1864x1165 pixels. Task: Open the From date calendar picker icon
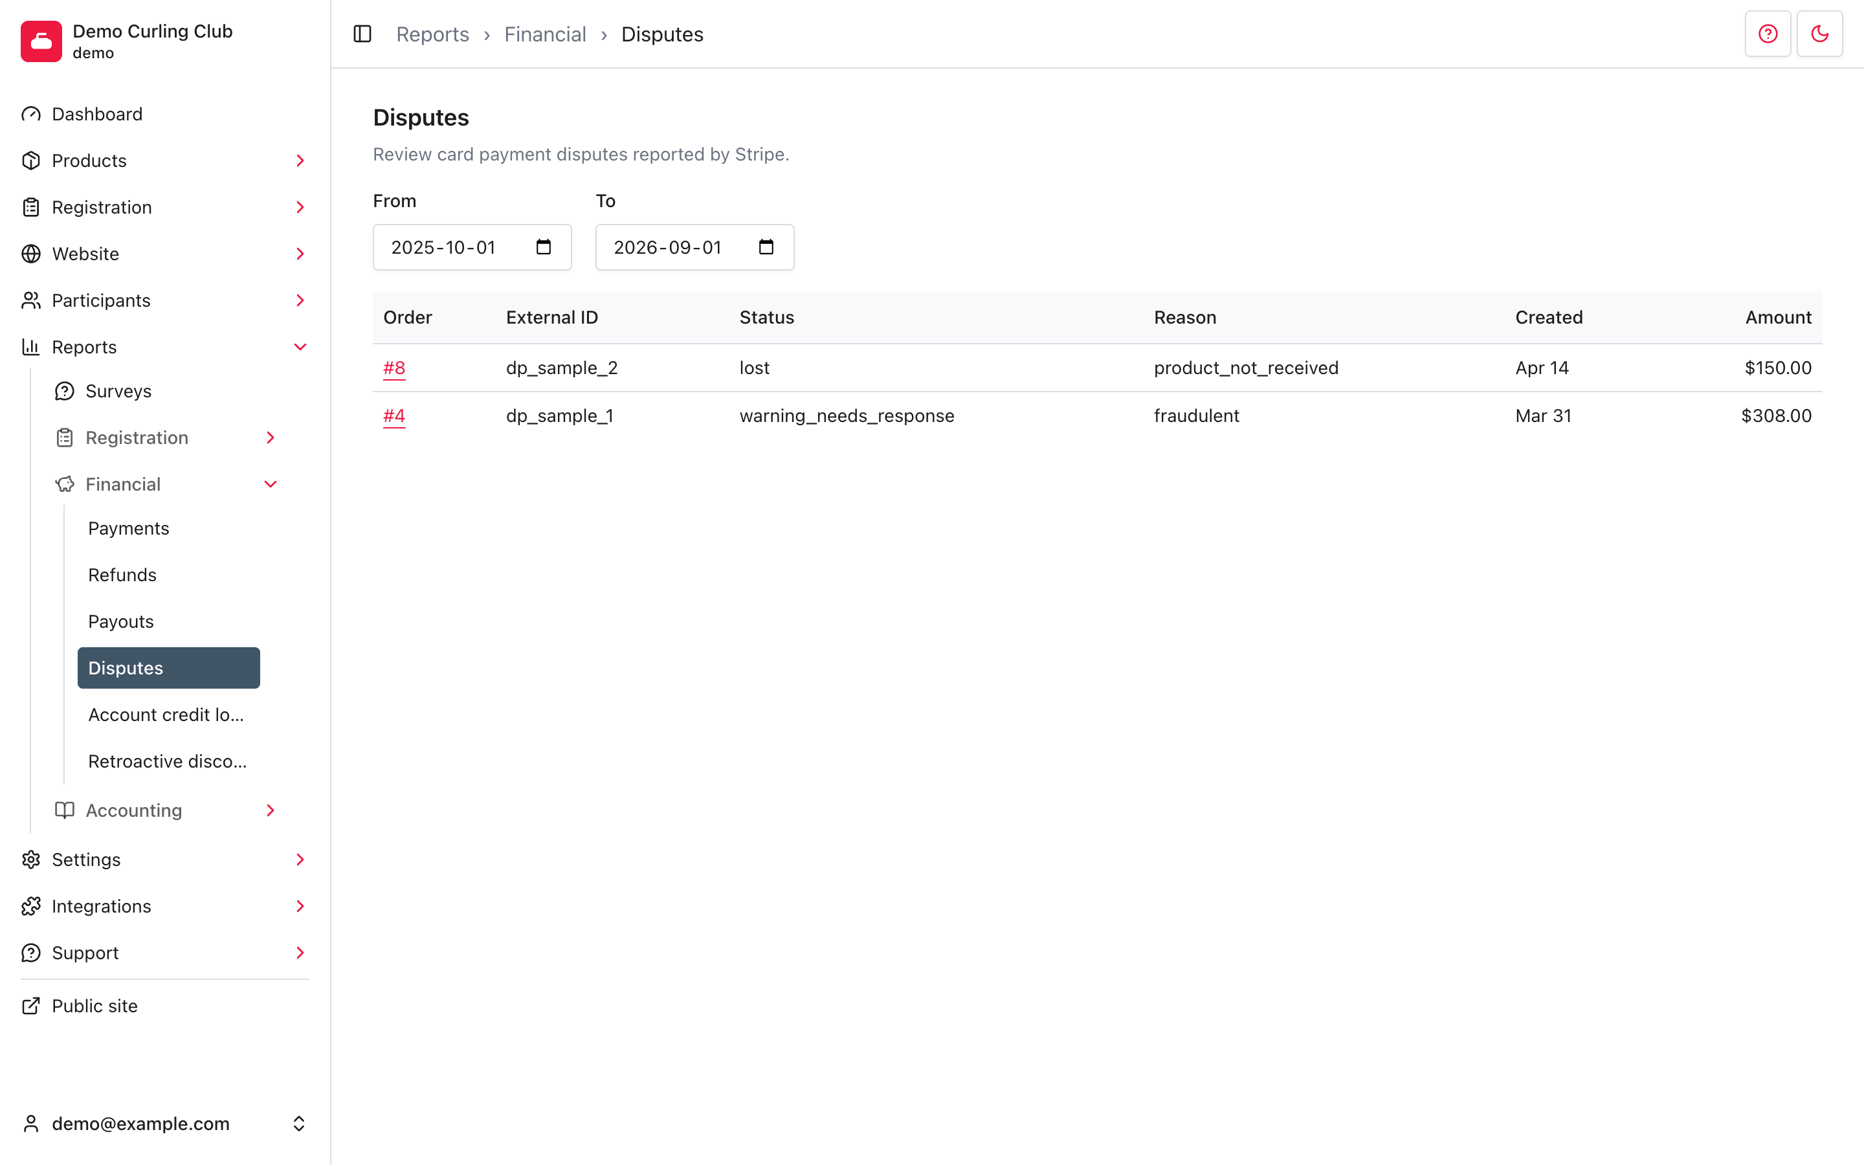[544, 247]
